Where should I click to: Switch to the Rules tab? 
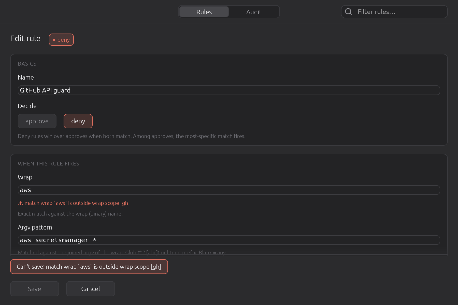[x=204, y=12]
